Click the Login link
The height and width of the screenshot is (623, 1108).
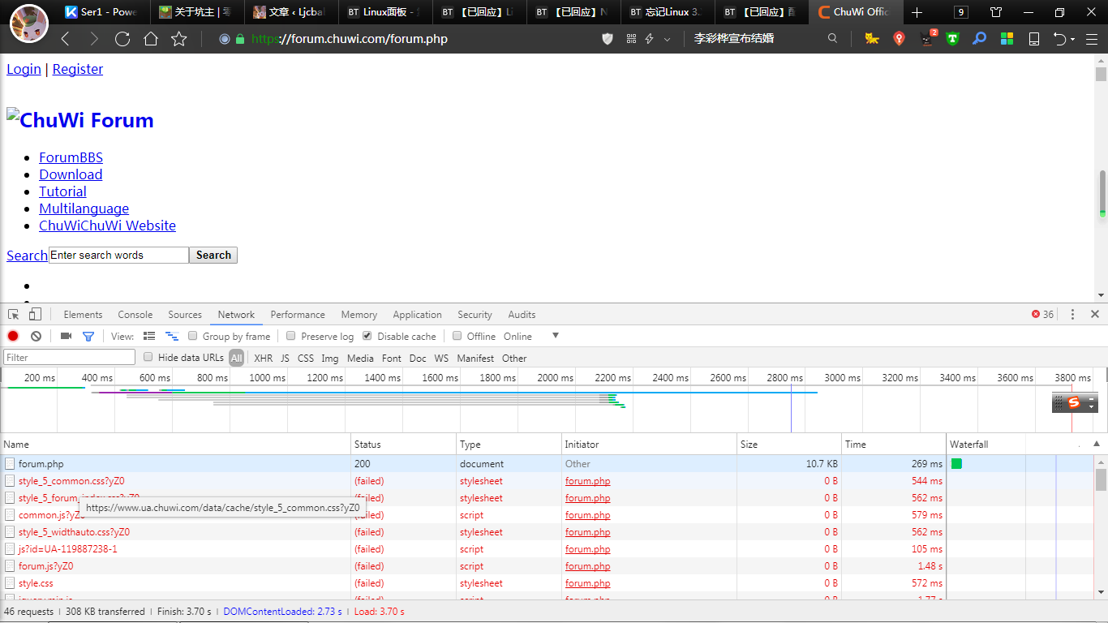click(x=24, y=69)
